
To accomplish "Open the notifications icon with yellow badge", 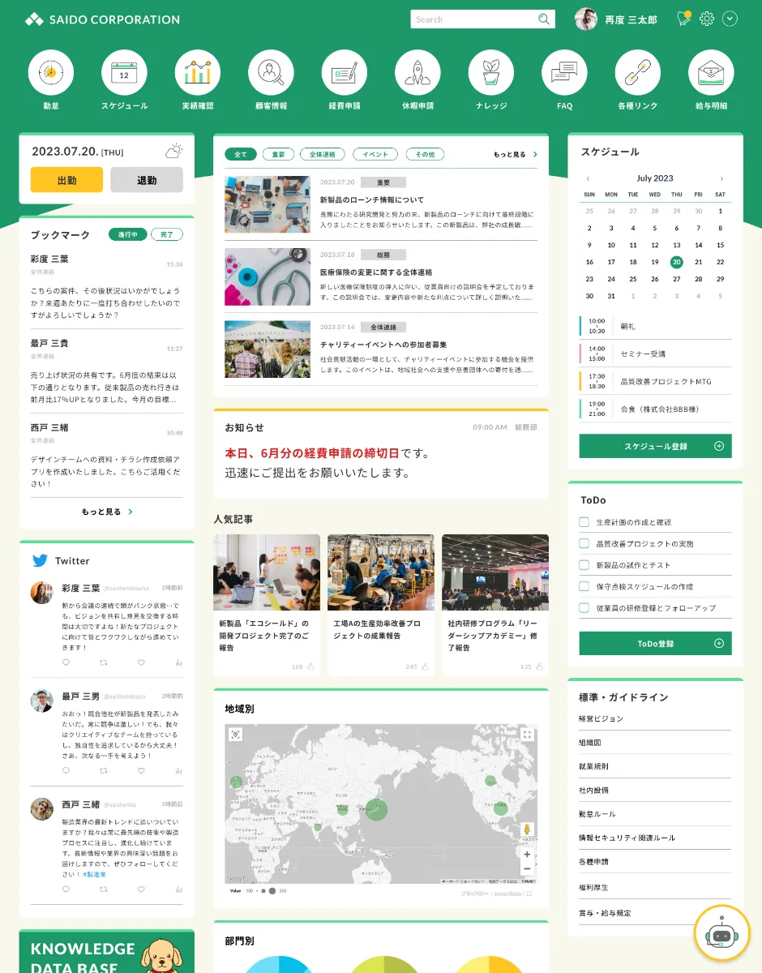I will [x=683, y=19].
